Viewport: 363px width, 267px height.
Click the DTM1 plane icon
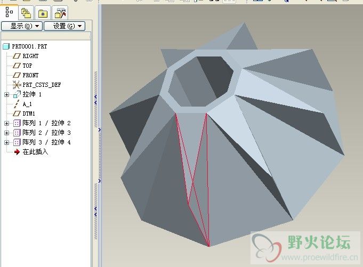pyautogui.click(x=17, y=114)
